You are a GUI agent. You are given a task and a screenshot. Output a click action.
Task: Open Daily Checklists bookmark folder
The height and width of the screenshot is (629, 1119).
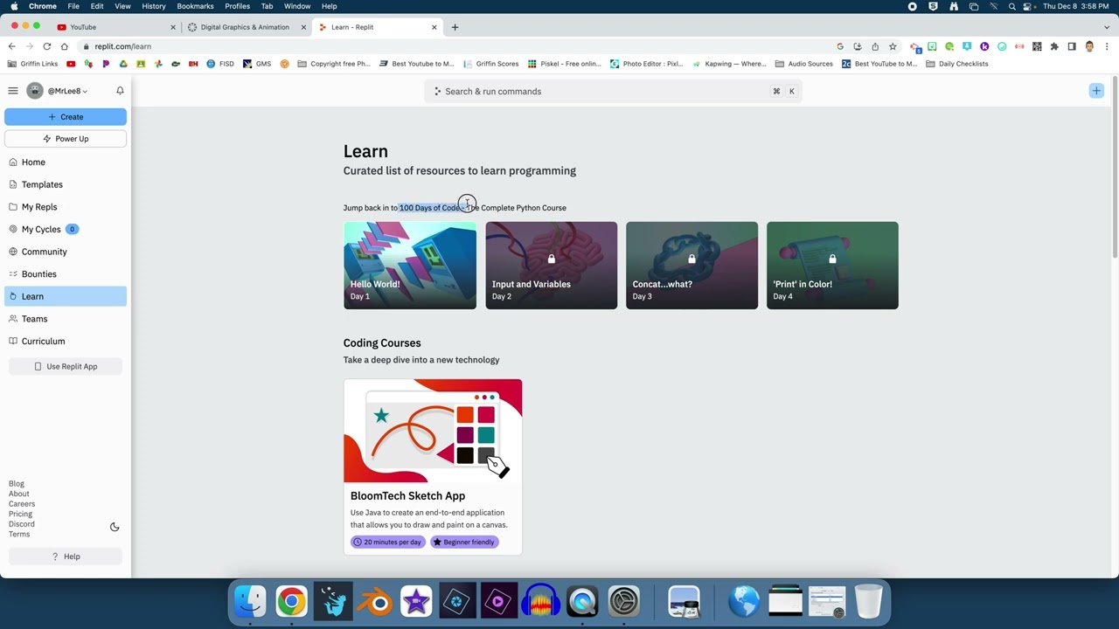click(957, 64)
